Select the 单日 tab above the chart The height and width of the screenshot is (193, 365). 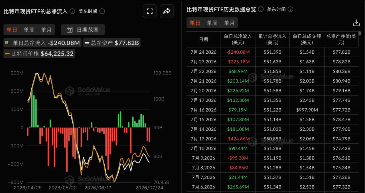(x=12, y=30)
